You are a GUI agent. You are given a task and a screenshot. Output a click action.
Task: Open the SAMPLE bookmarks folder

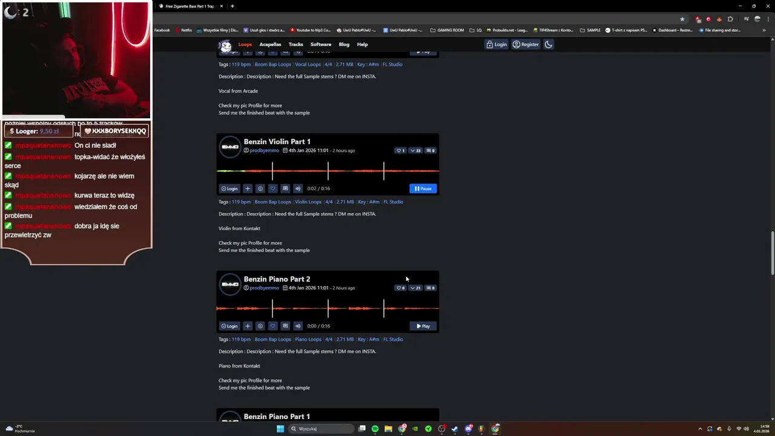point(590,30)
